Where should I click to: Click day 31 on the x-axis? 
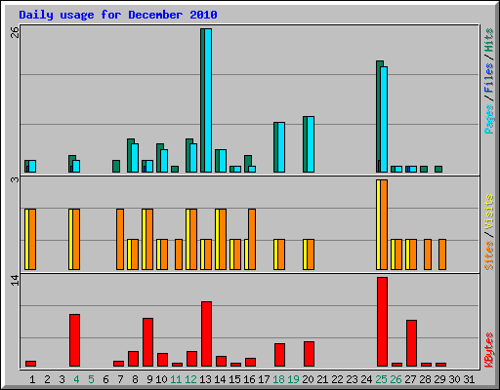[x=469, y=379]
